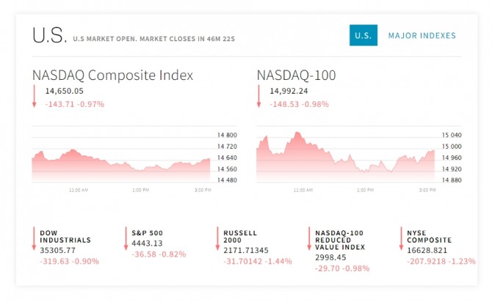Viewport: 492px width, 302px height.
Task: Click the NASDAQ Composite value 14,650.05
Action: pos(65,92)
